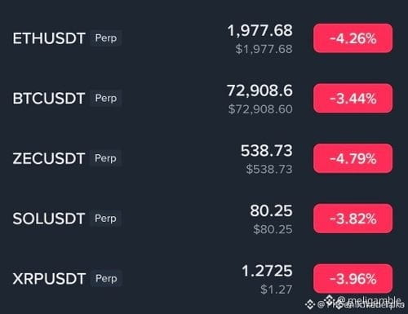
Task: Toggle the -3.44% change badge for BTCUSDT
Action: coord(353,99)
